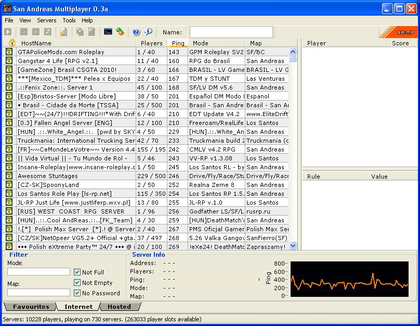The width and height of the screenshot is (420, 326).
Task: Sort by the padlock column header icon
Action: tap(12, 43)
